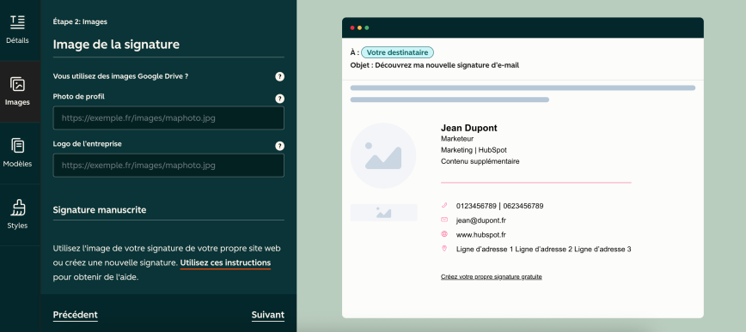Open the Utilisez ces instructions link

225,263
